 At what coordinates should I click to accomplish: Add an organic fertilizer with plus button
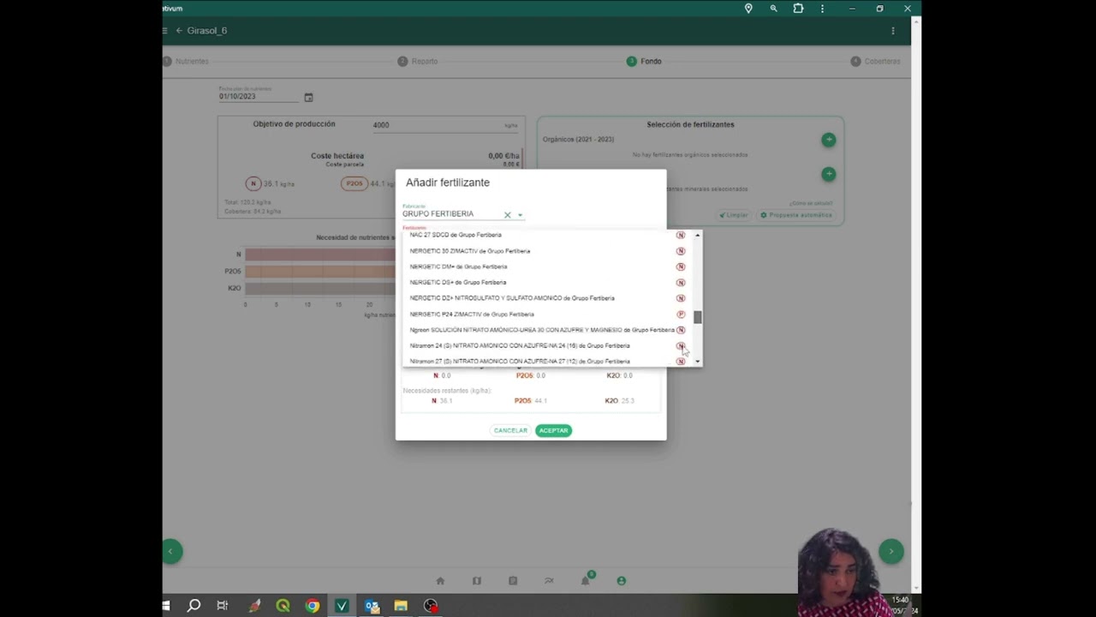coord(828,140)
